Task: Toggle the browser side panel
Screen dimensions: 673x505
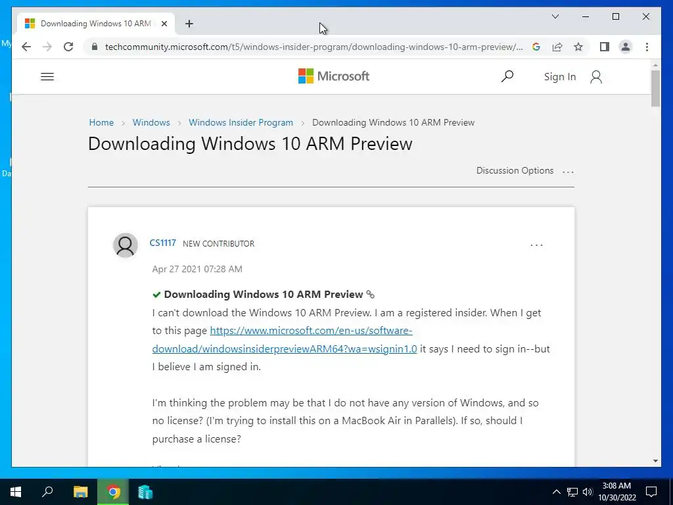Action: coord(605,47)
